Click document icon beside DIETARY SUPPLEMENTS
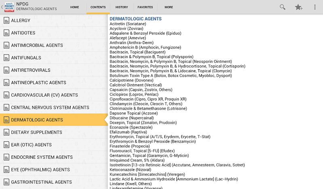The height and width of the screenshot is (189, 323). 6,133
